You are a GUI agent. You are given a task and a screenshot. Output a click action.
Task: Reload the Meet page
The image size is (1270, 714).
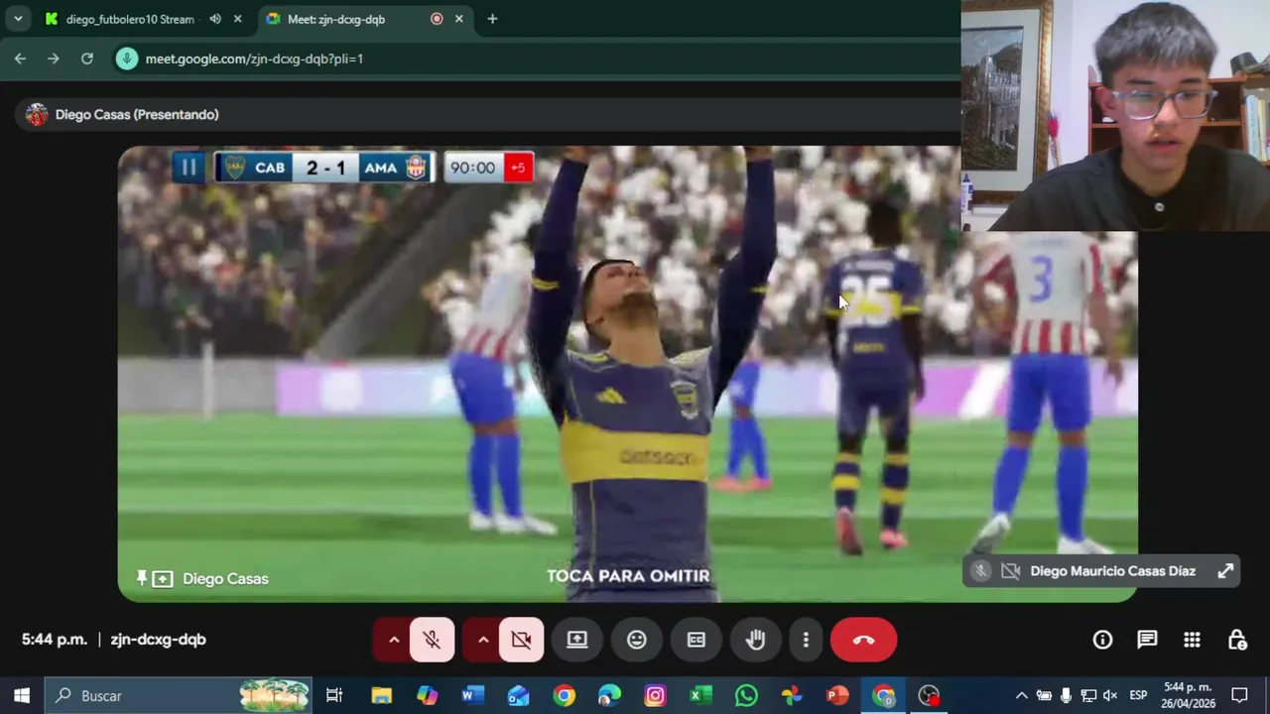pos(87,59)
